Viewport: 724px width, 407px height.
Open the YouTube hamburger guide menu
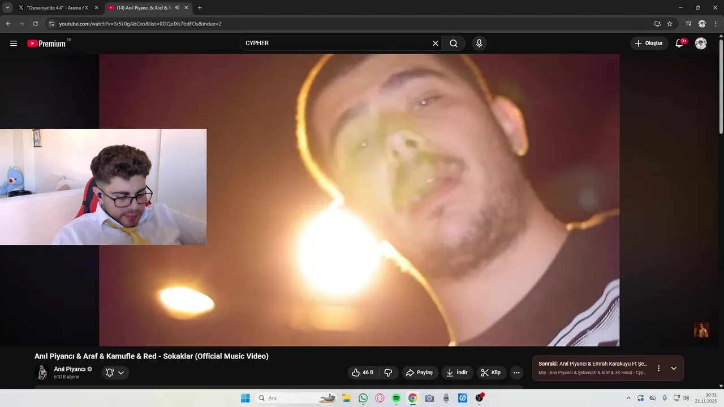(x=14, y=44)
